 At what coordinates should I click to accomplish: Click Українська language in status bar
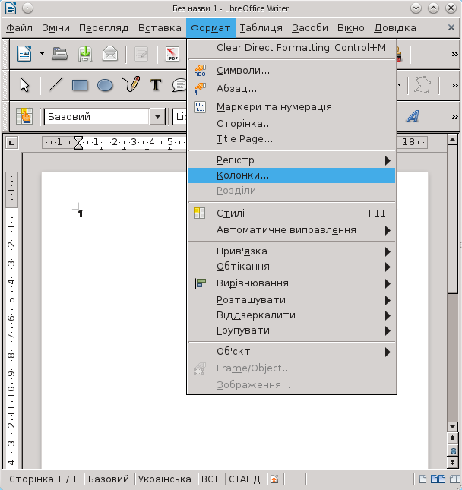pyautogui.click(x=164, y=479)
